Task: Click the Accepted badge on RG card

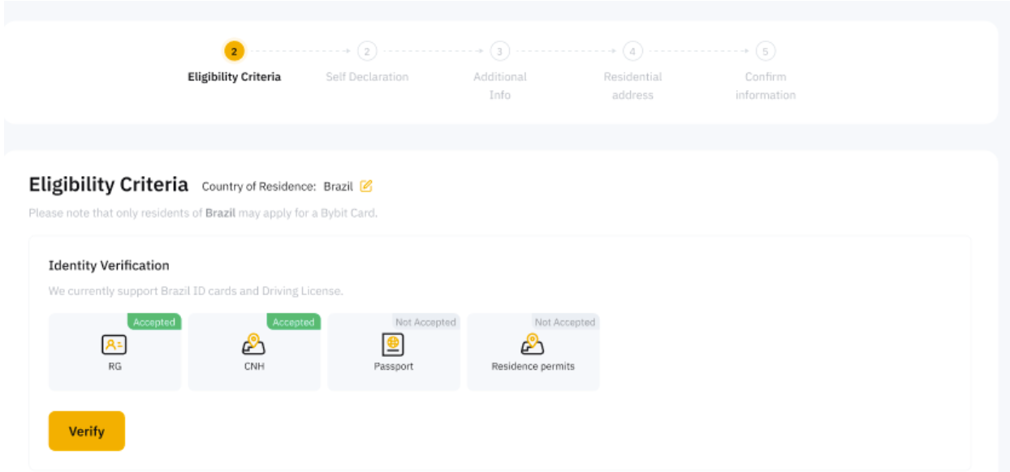Action: pyautogui.click(x=154, y=322)
